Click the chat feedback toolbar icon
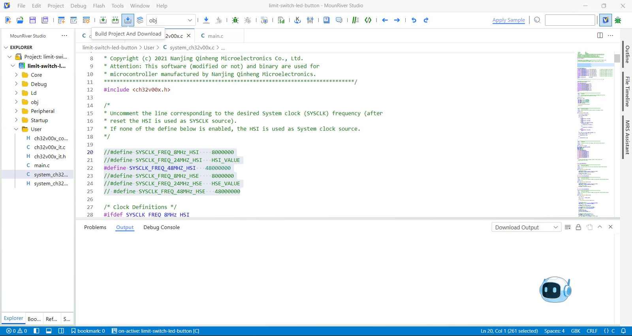Viewport: 632px width, 336px height. point(339,20)
